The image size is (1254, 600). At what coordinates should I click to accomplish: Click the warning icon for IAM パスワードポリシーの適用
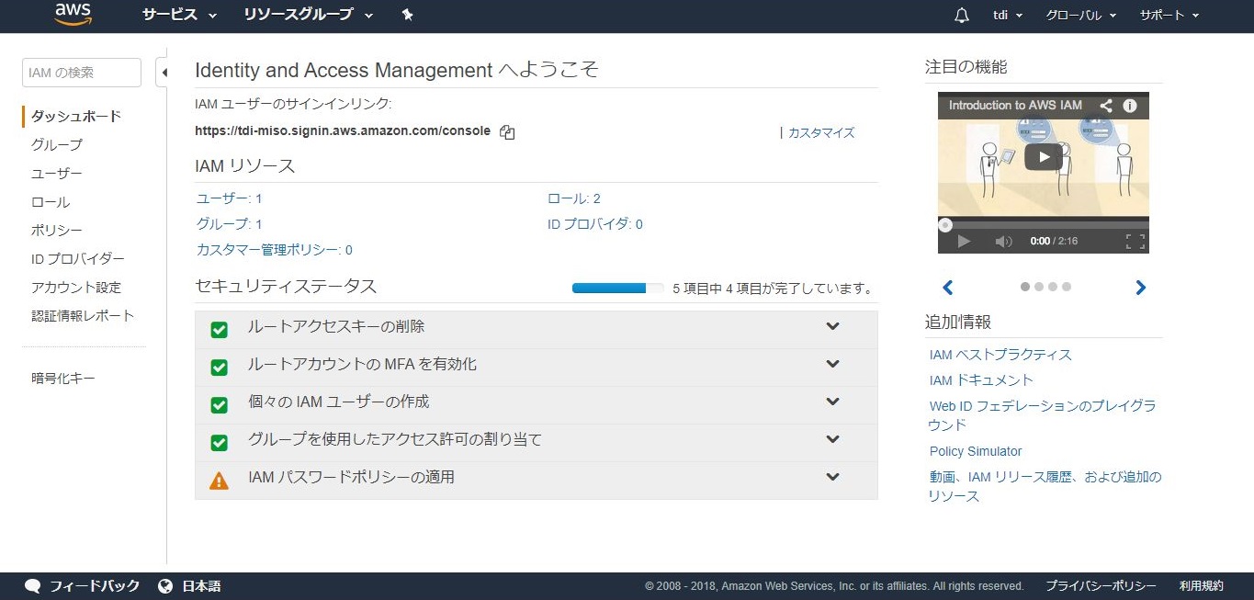(219, 481)
